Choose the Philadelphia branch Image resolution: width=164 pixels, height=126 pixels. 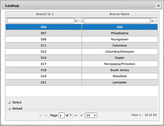pyautogui.click(x=120, y=33)
